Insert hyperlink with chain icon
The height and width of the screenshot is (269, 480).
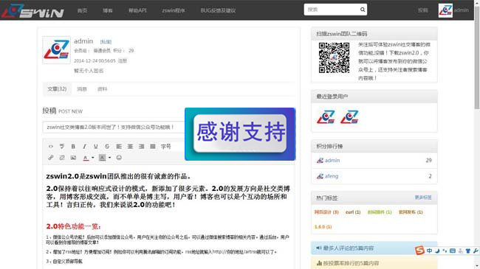51,158
